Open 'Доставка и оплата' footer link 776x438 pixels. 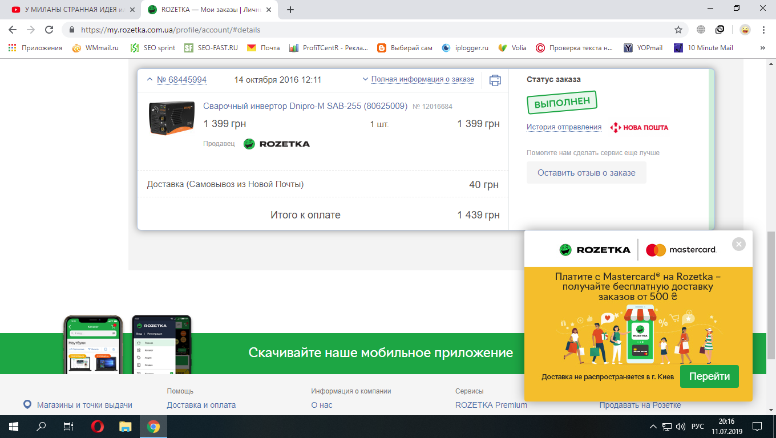click(201, 405)
